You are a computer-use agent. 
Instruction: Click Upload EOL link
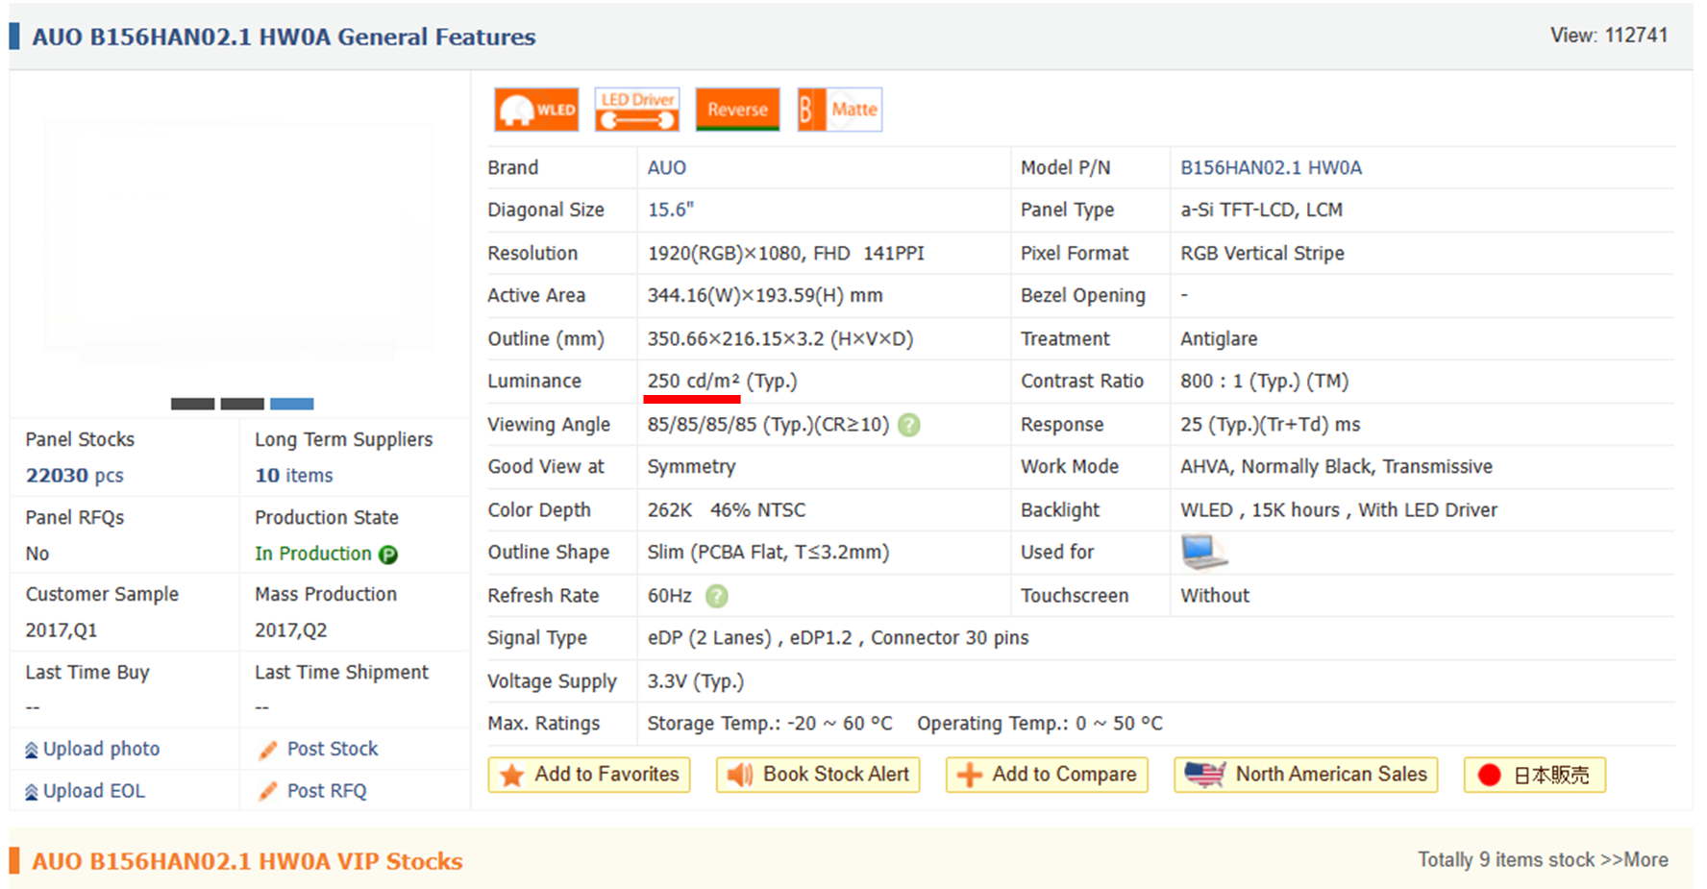pos(94,791)
